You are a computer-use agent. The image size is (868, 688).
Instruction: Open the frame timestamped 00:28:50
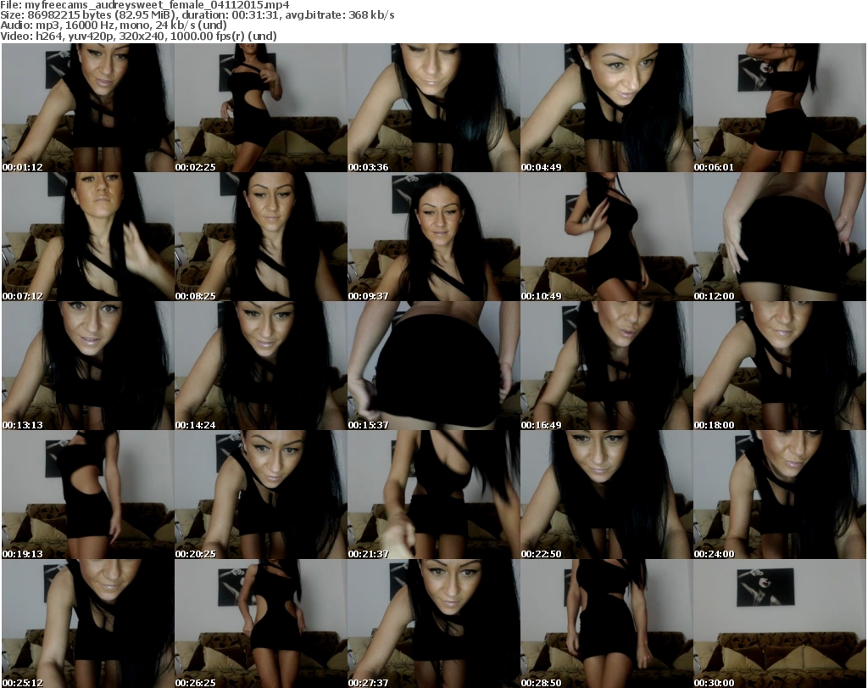(606, 624)
